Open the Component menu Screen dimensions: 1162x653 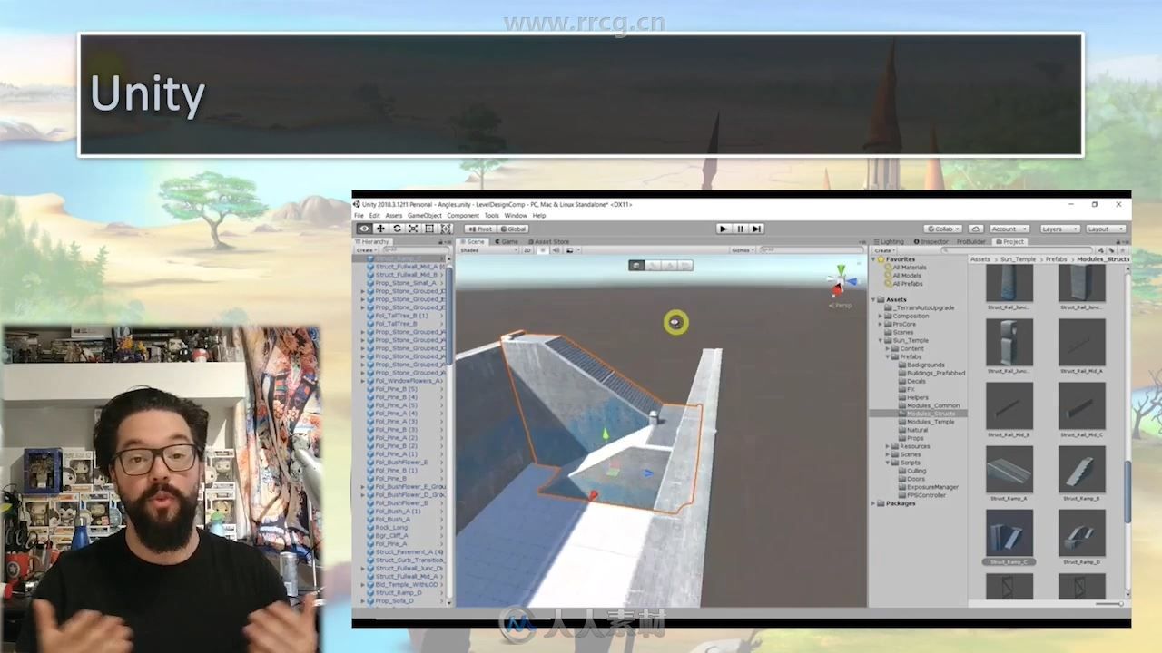pos(463,216)
